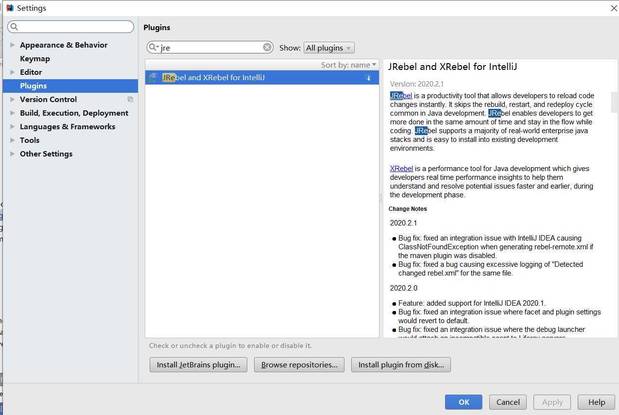The height and width of the screenshot is (415, 619).
Task: Click Install JetBrains plugin button
Action: [198, 364]
